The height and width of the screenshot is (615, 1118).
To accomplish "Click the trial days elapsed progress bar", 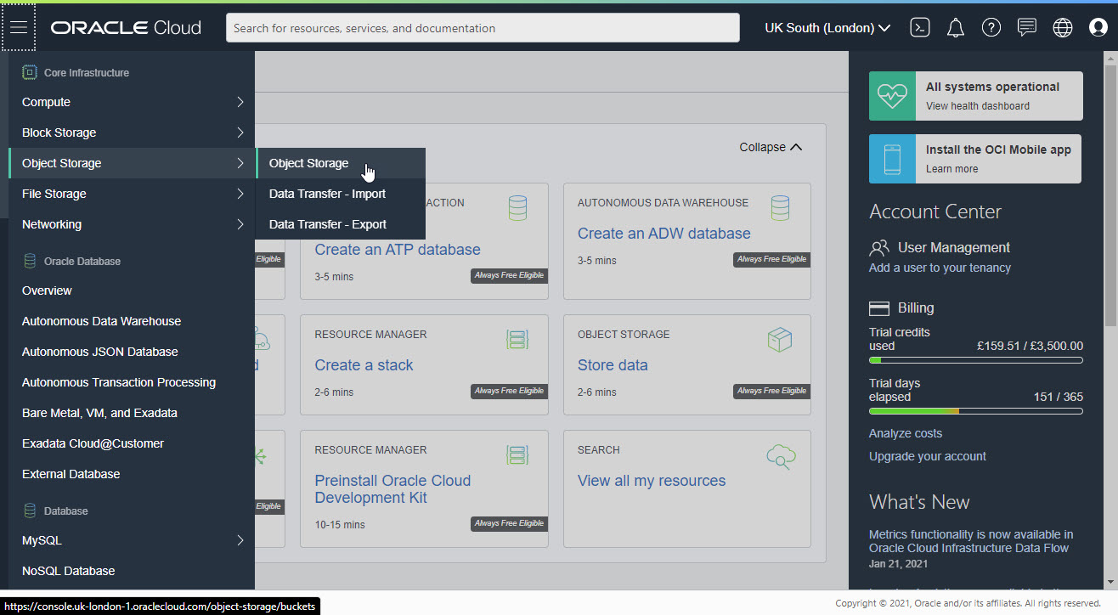I will (976, 411).
